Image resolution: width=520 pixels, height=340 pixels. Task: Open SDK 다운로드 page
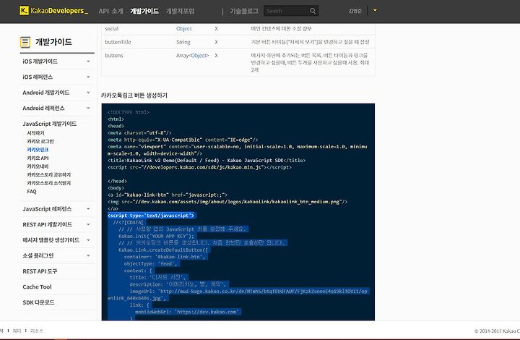point(38,302)
